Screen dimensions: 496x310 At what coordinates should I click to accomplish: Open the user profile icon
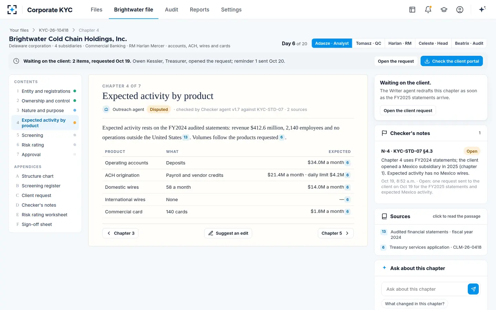tap(460, 10)
